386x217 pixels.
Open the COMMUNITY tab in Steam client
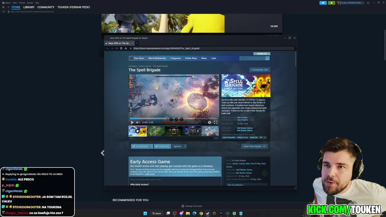[x=46, y=7]
